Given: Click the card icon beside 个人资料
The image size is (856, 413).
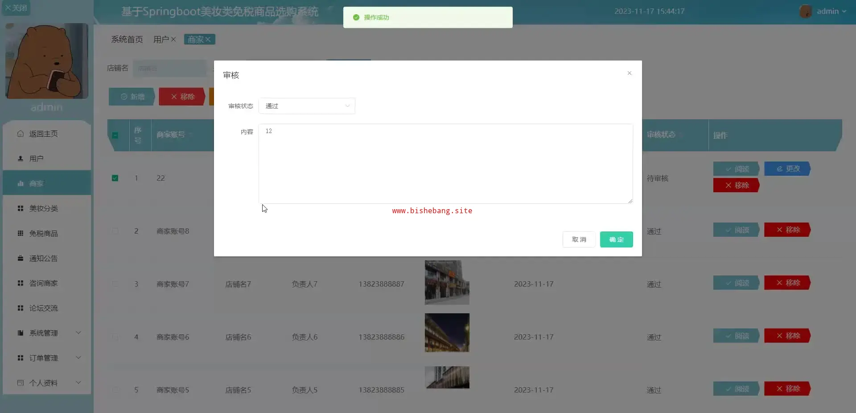Looking at the screenshot, I should (21, 383).
